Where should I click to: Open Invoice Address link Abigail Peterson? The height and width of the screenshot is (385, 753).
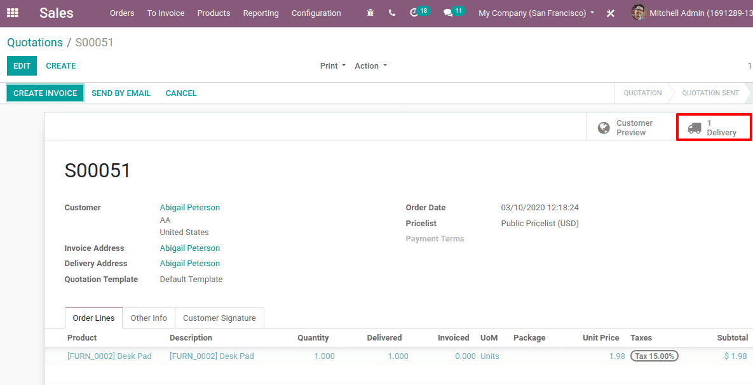[x=190, y=248]
